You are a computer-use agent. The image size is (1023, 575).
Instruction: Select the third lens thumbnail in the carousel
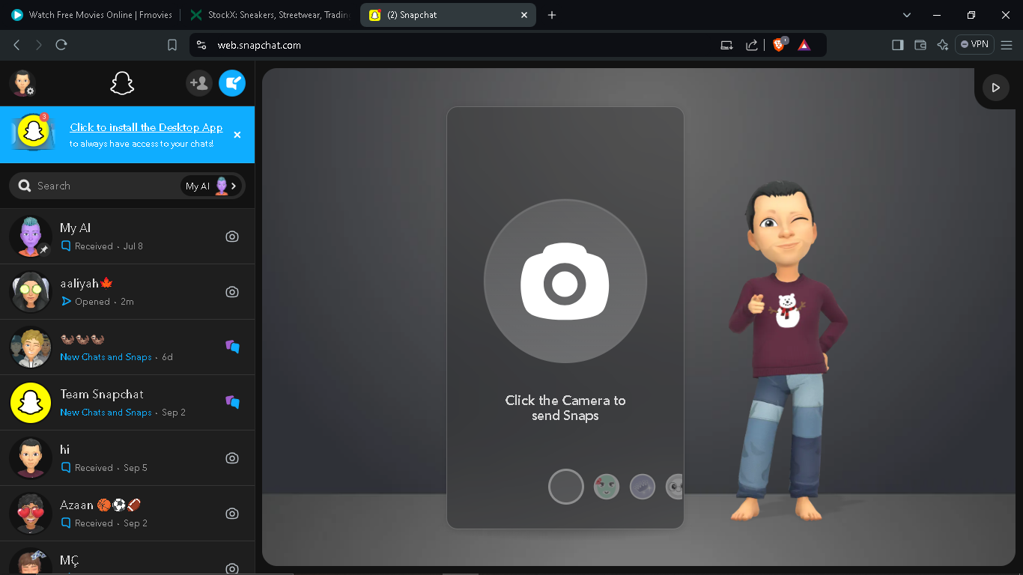[643, 487]
